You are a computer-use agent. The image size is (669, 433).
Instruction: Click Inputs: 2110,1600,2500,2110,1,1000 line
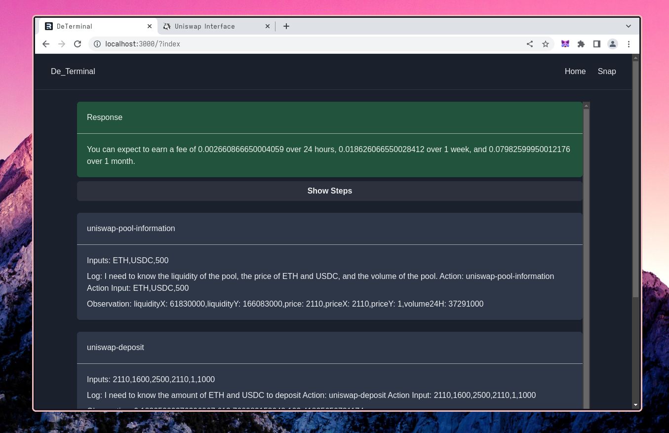click(x=151, y=379)
